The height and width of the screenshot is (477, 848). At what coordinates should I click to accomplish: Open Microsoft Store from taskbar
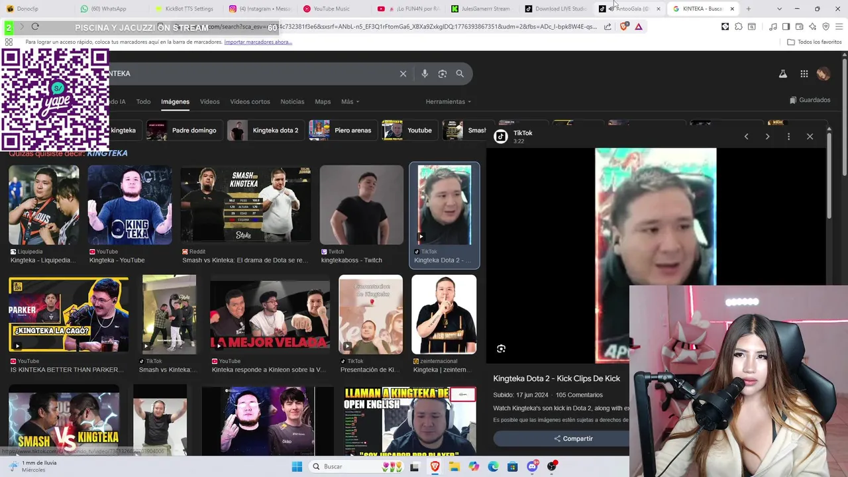click(513, 466)
